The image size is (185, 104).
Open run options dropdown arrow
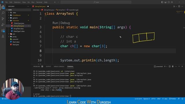coord(176,6)
